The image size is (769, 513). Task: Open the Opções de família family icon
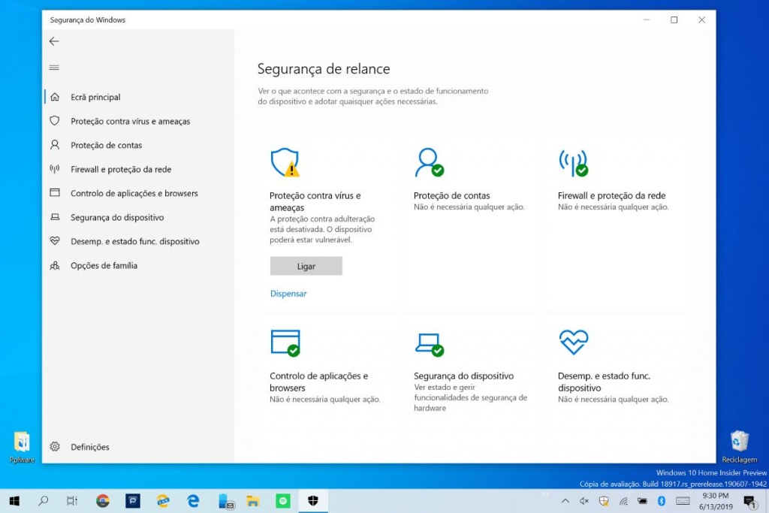click(53, 265)
